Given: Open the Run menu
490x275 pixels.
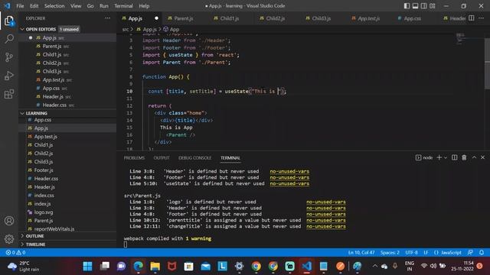Looking at the screenshot, I should [x=104, y=6].
